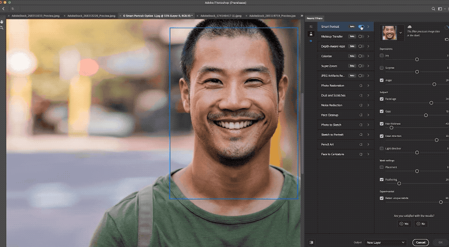
Task: Click the back arrow in top bar
Action: [3, 8]
